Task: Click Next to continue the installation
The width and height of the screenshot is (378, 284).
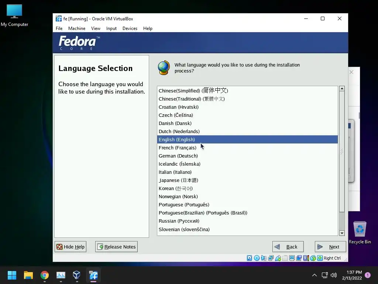Action: [x=330, y=247]
